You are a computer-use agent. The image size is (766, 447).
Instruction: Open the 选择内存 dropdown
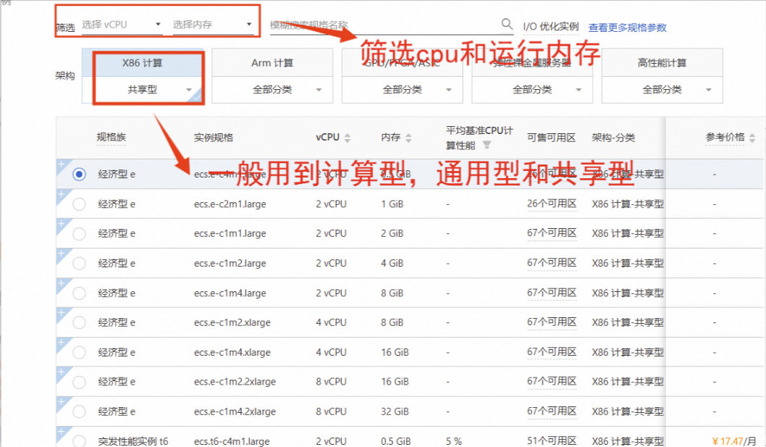212,25
